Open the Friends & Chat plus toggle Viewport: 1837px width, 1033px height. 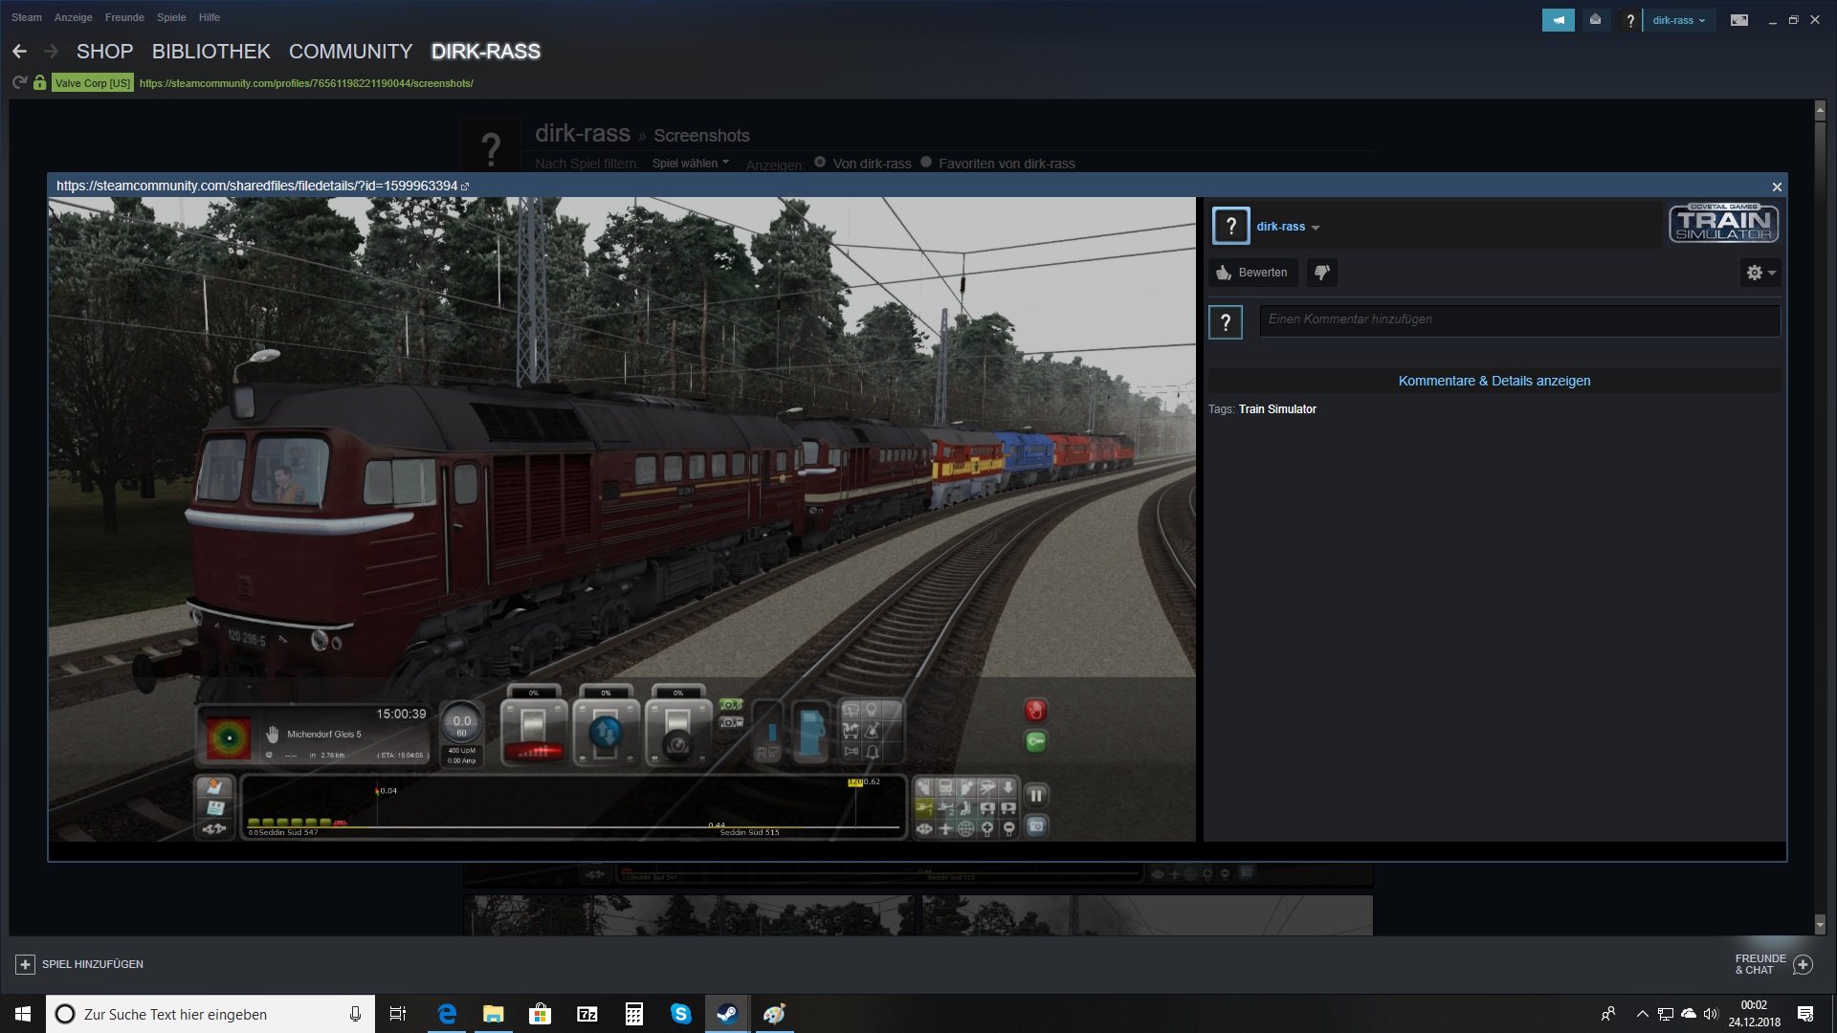pyautogui.click(x=1803, y=964)
